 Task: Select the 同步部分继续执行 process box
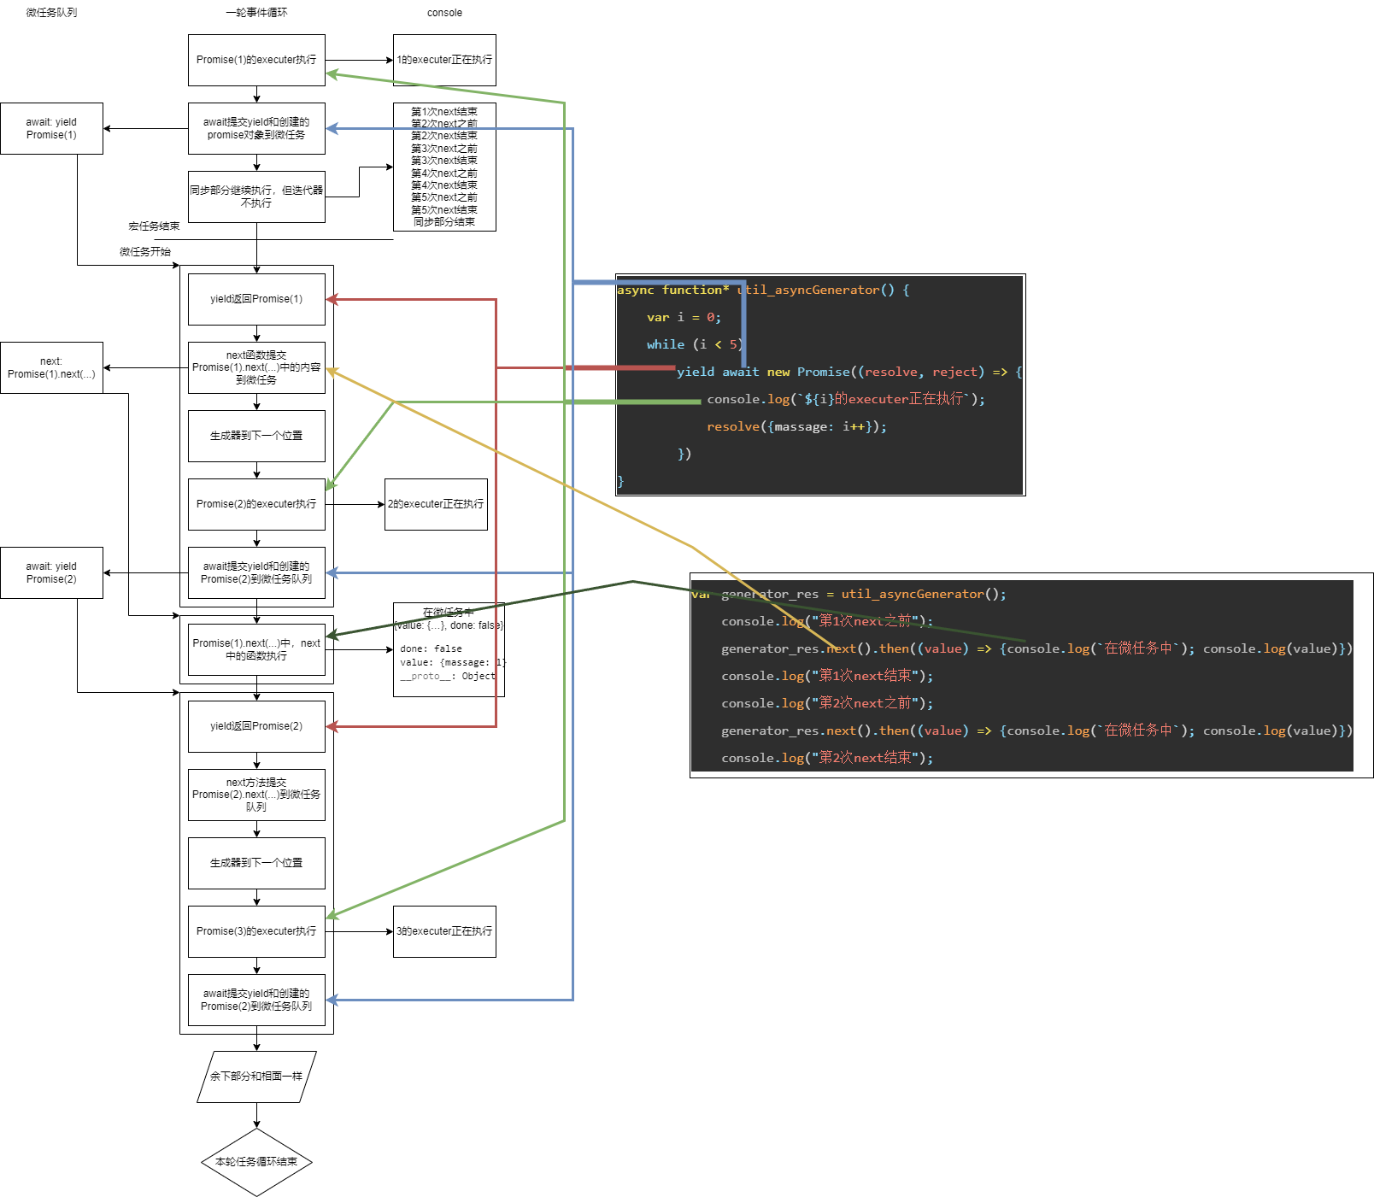tap(256, 197)
